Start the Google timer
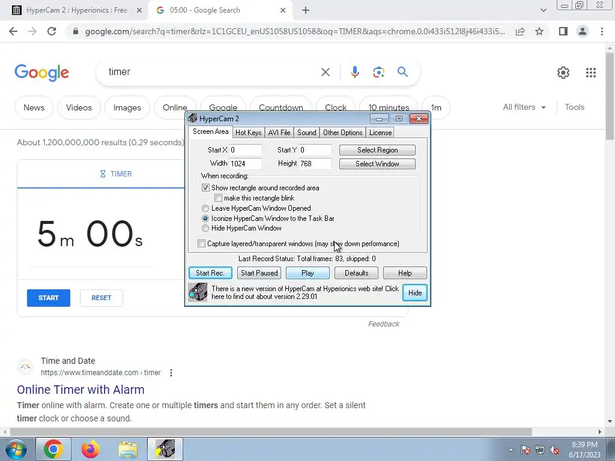 tap(49, 298)
